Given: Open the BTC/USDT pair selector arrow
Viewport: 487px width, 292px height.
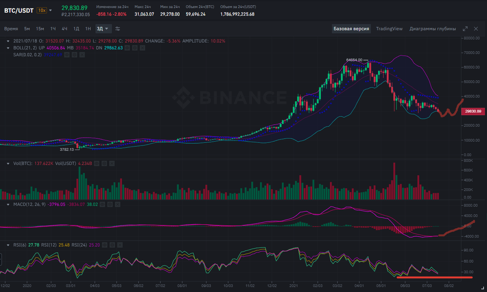Looking at the screenshot, I should point(51,10).
